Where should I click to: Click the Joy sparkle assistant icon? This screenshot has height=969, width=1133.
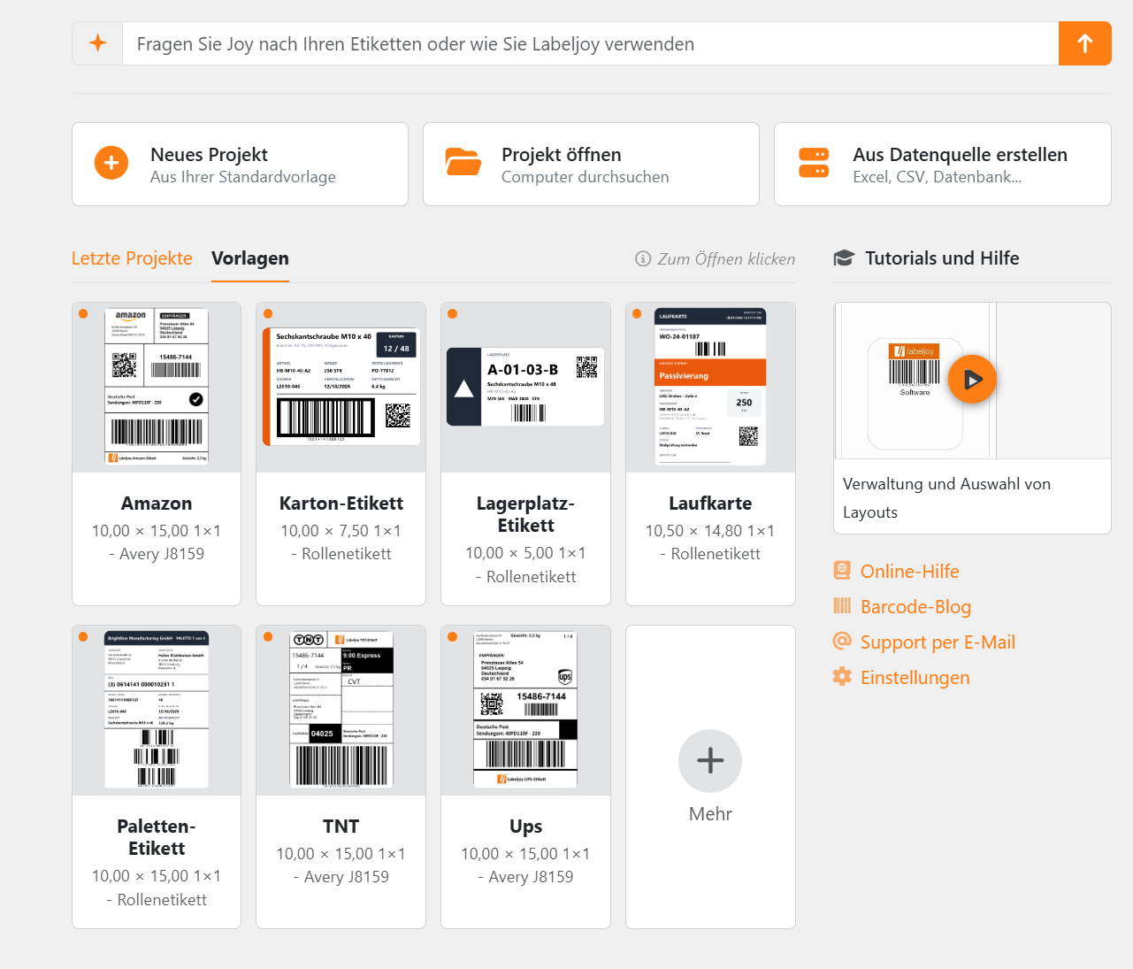(x=98, y=43)
